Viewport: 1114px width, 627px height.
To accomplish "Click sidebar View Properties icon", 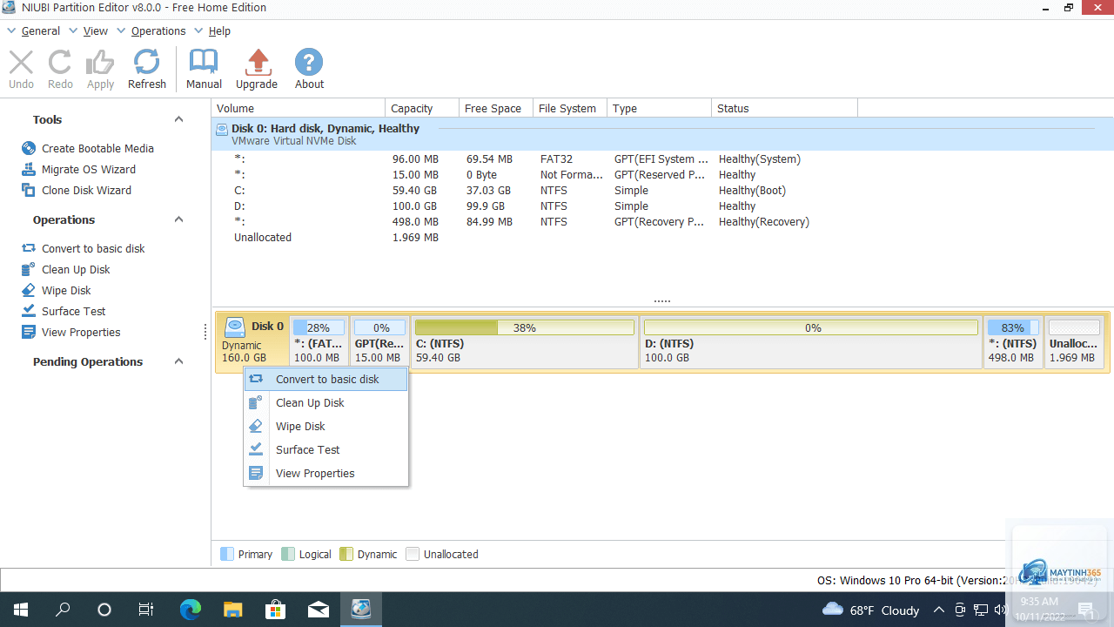I will pyautogui.click(x=29, y=332).
